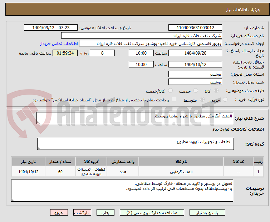Select the جزیی purchase type radio
Screen dimensions: 270x222
click(x=225, y=100)
